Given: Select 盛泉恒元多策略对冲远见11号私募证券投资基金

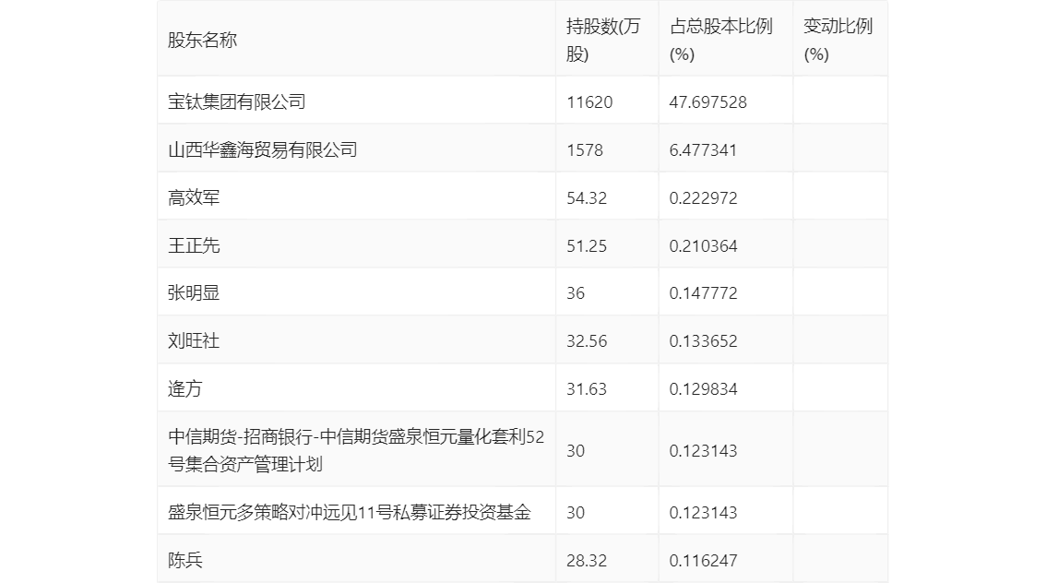Looking at the screenshot, I should [350, 512].
